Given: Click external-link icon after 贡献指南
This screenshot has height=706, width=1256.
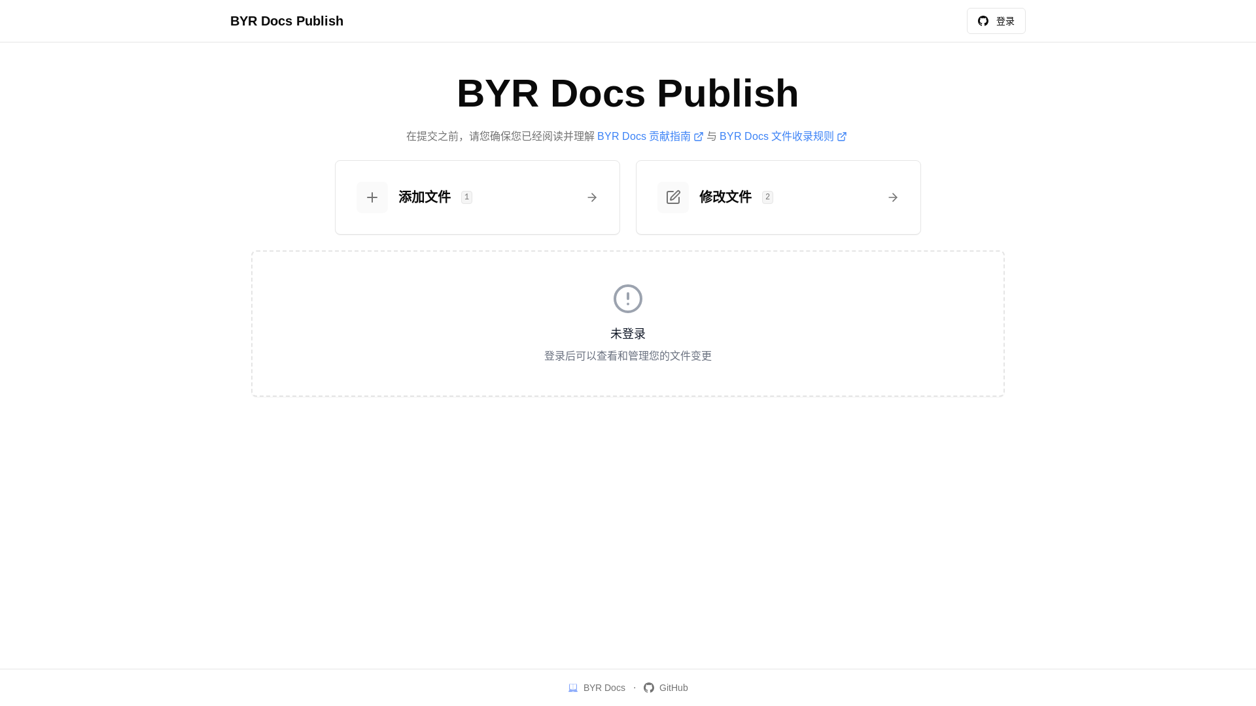Looking at the screenshot, I should click(x=699, y=137).
